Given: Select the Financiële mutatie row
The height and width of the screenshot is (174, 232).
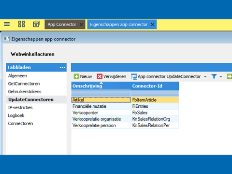Looking at the screenshot, I should 101,106.
